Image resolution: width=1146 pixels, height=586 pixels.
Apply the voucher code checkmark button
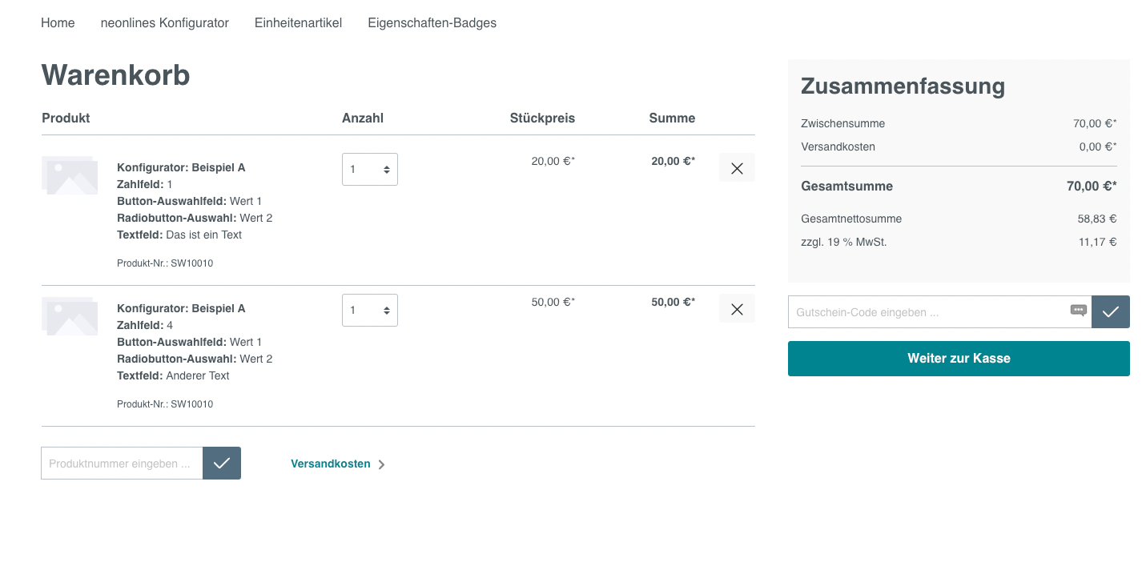click(1110, 312)
